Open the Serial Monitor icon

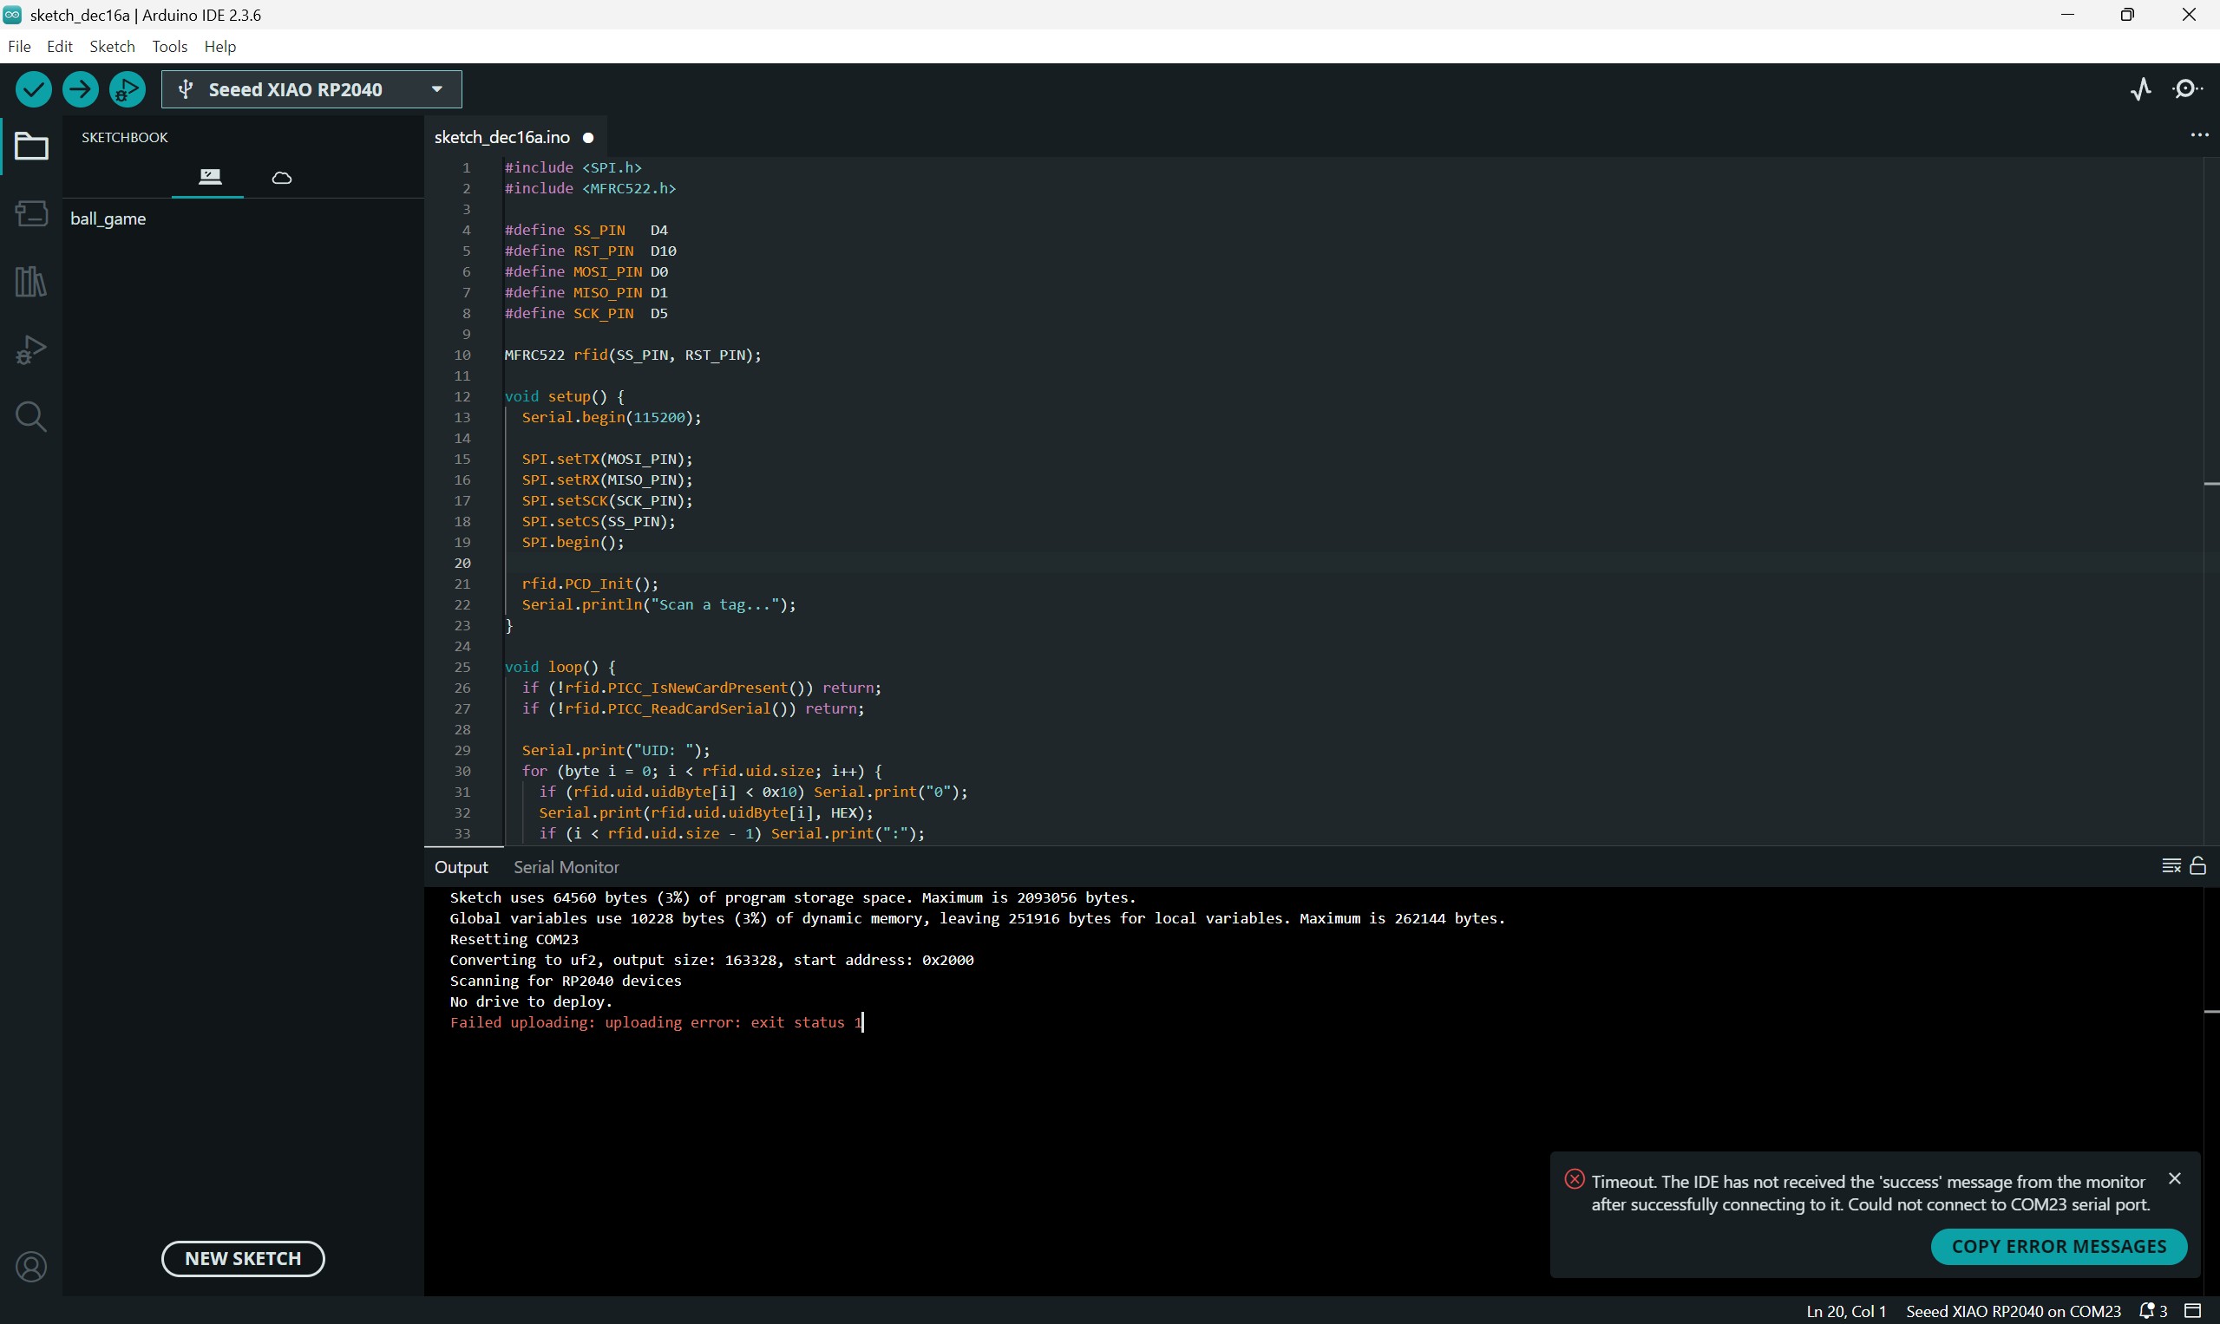pyautogui.click(x=2187, y=89)
